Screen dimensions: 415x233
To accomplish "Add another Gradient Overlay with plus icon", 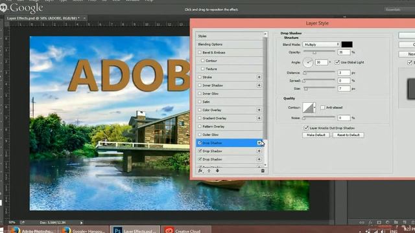I will (x=259, y=118).
